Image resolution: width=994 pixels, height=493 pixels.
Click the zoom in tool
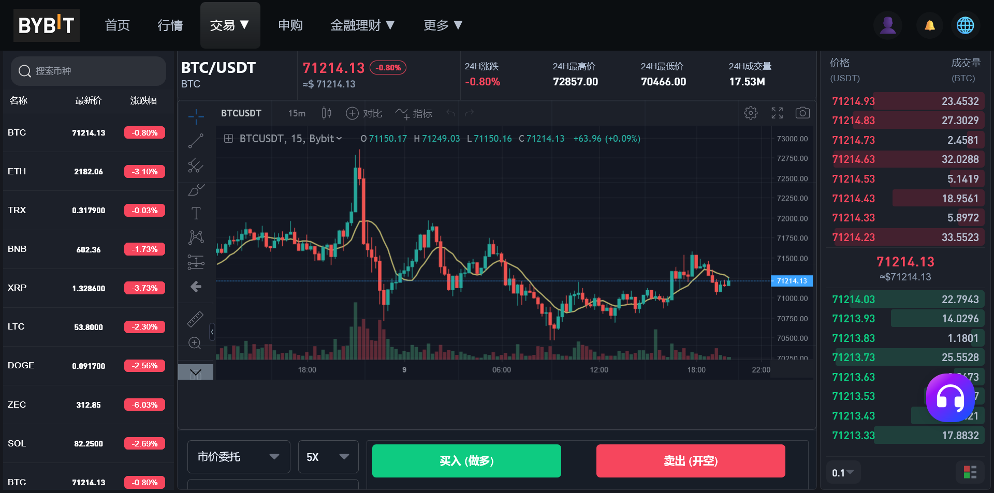[195, 343]
